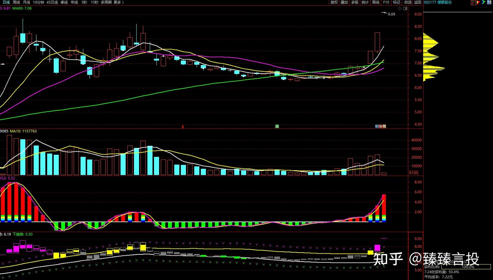Click the green-blue arrow icon in top right
Image resolution: width=493 pixels, height=280 pixels.
(x=483, y=2)
